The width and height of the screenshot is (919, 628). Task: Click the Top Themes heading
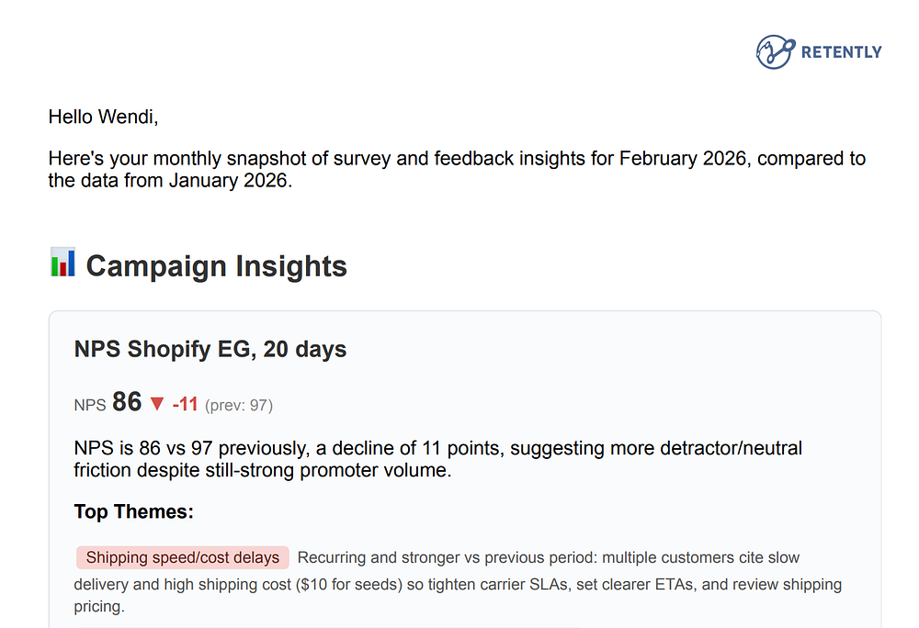tap(133, 511)
